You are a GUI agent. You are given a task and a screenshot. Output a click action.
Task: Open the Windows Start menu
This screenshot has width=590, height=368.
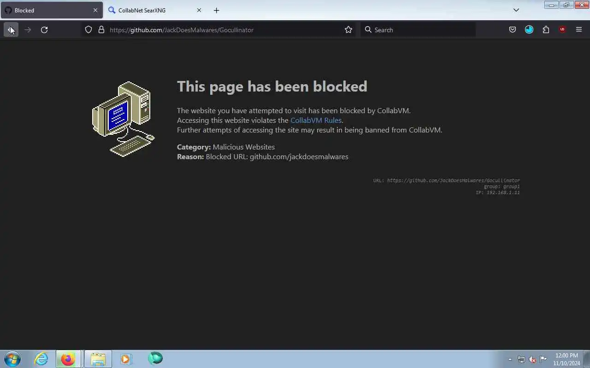coord(12,359)
